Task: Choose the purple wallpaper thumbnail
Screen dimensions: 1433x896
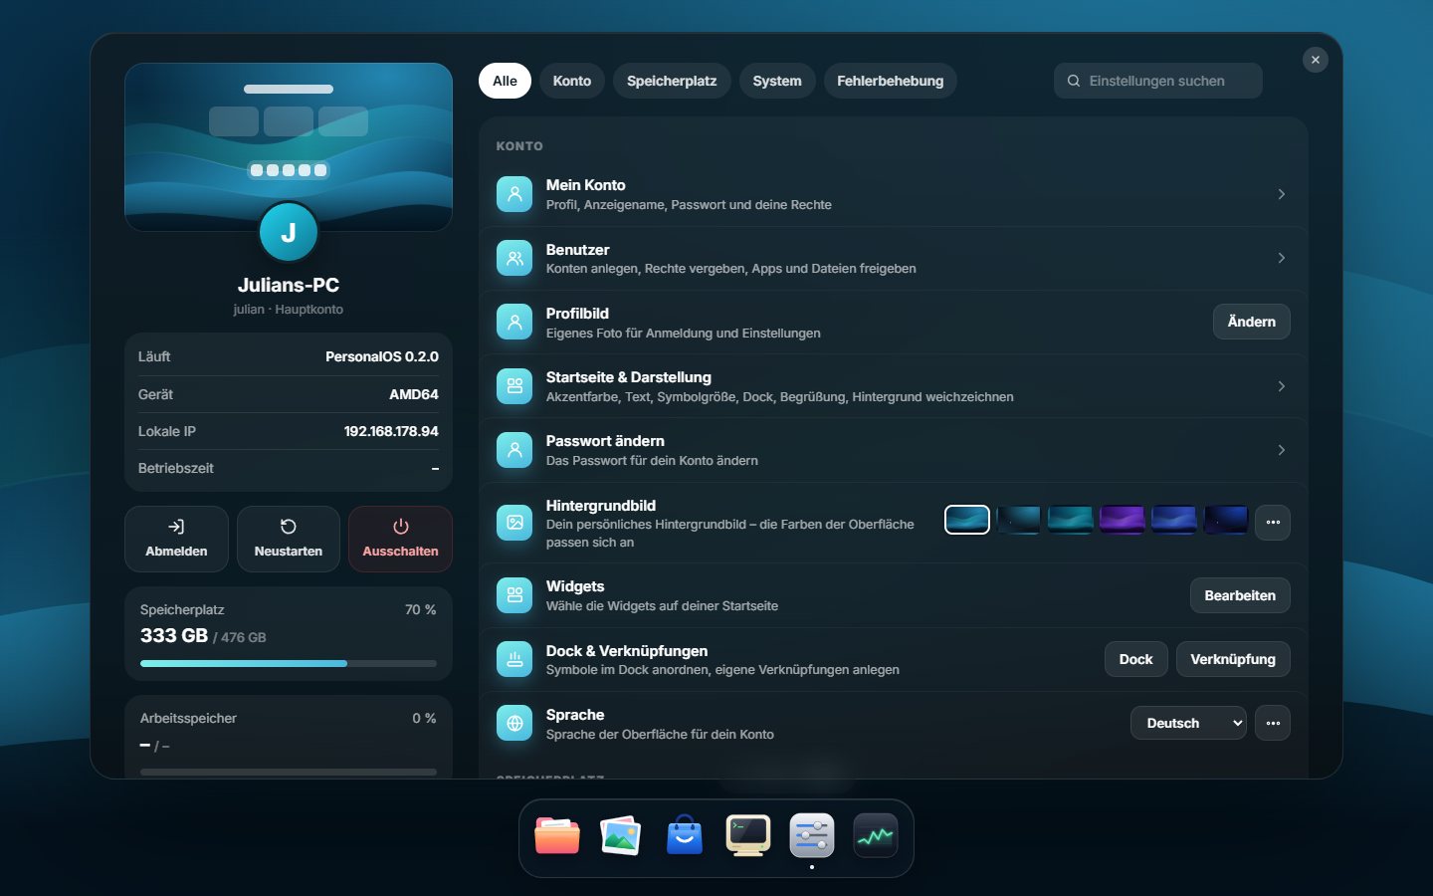Action: click(1123, 520)
